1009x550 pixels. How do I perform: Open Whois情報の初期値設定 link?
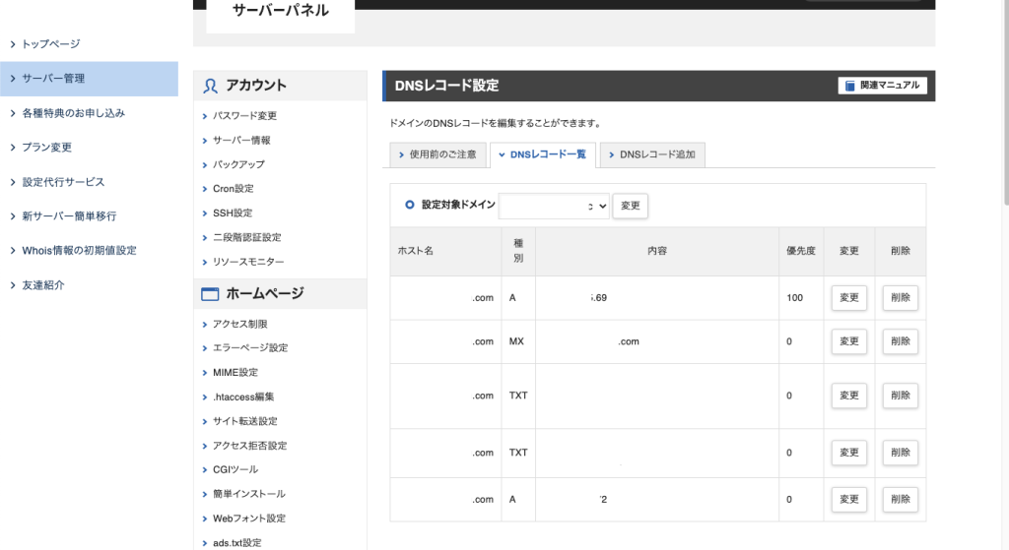[x=79, y=251]
